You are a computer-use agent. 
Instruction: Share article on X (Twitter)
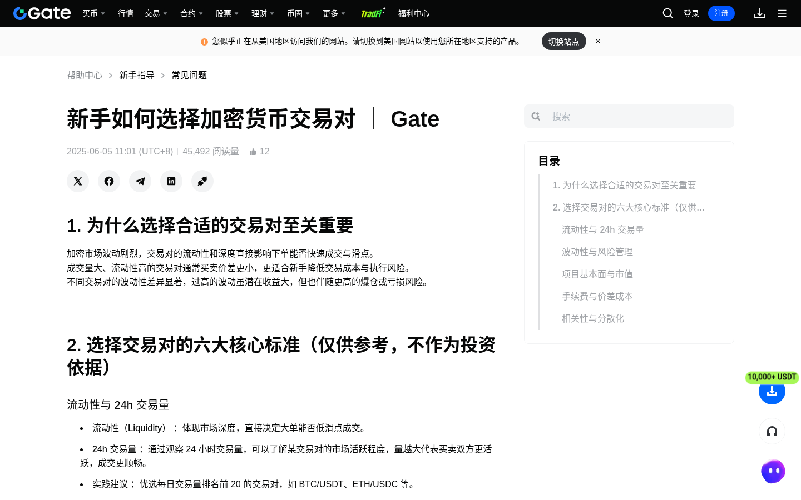click(78, 181)
